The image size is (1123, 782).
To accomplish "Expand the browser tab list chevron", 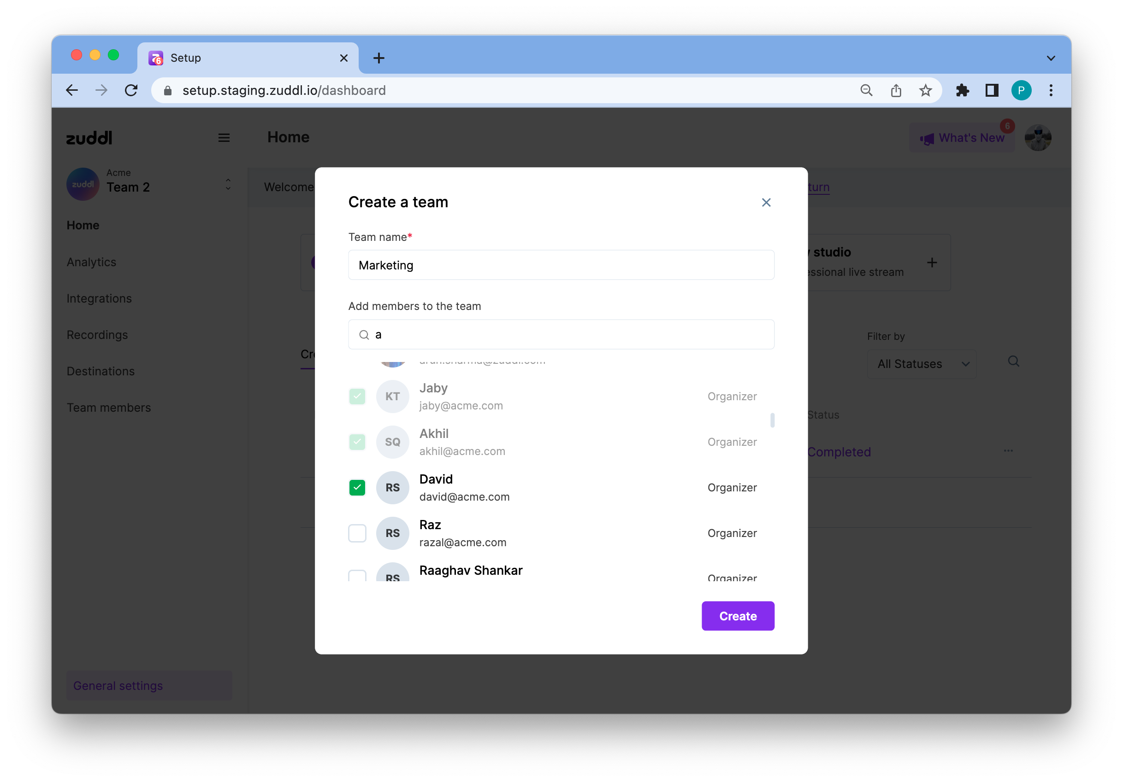I will [x=1051, y=58].
